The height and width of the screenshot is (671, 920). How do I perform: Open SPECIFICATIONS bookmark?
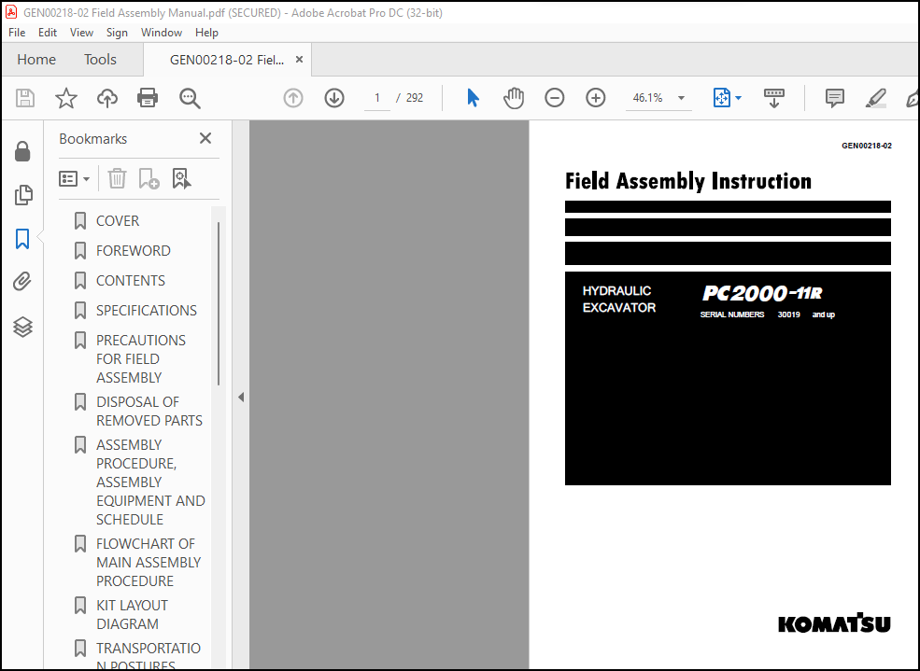(x=146, y=311)
